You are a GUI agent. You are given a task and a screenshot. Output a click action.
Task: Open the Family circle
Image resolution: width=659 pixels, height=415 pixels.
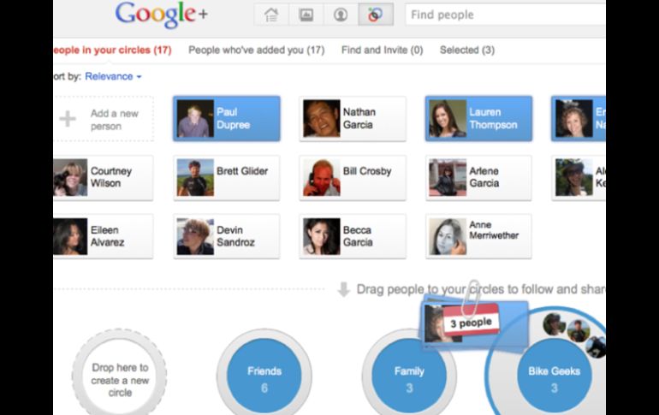408,377
